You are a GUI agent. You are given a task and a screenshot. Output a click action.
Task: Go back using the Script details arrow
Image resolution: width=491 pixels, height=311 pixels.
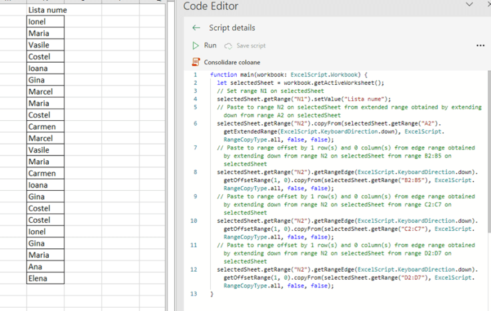[x=195, y=28]
